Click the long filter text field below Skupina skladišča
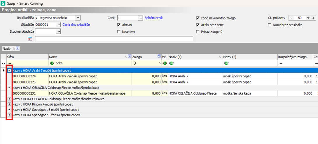 click(x=114, y=39)
